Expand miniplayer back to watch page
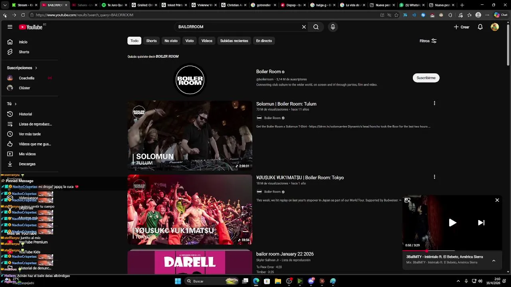 coord(407,200)
